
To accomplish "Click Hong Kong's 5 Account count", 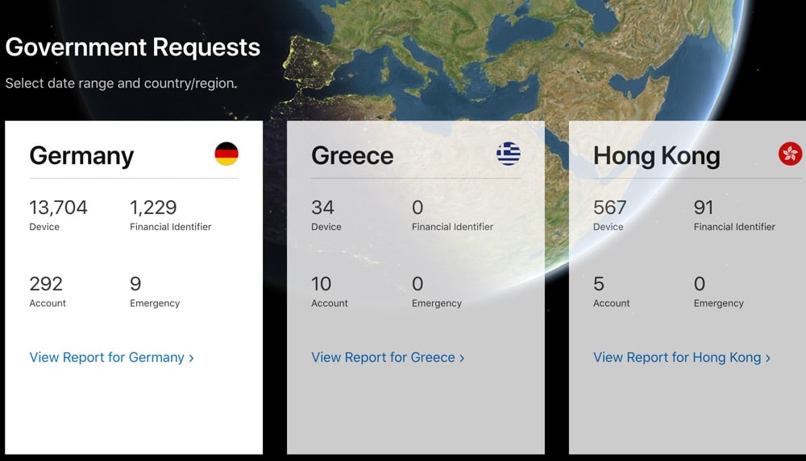I will tap(598, 283).
